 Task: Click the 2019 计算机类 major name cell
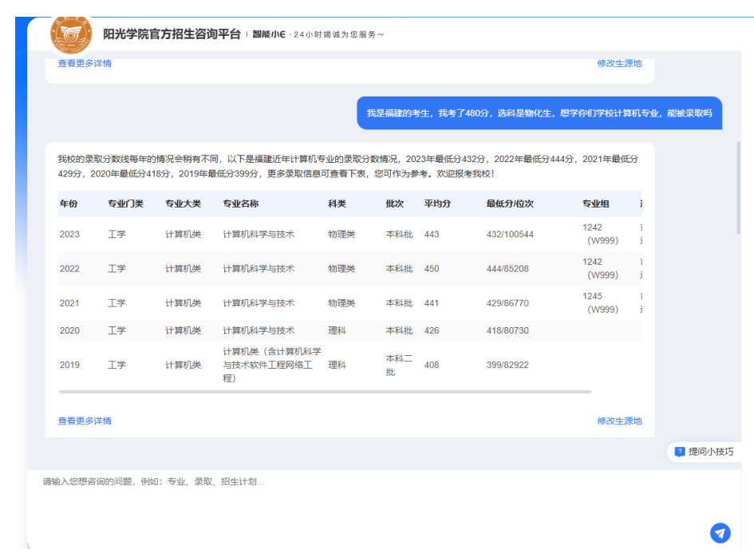(x=272, y=365)
